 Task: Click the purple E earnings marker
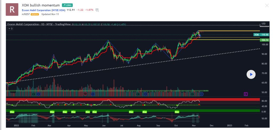(x=246, y=94)
